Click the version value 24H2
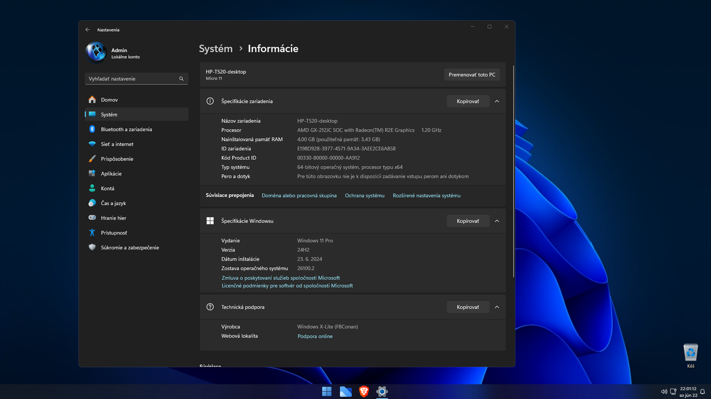711x399 pixels. point(303,250)
